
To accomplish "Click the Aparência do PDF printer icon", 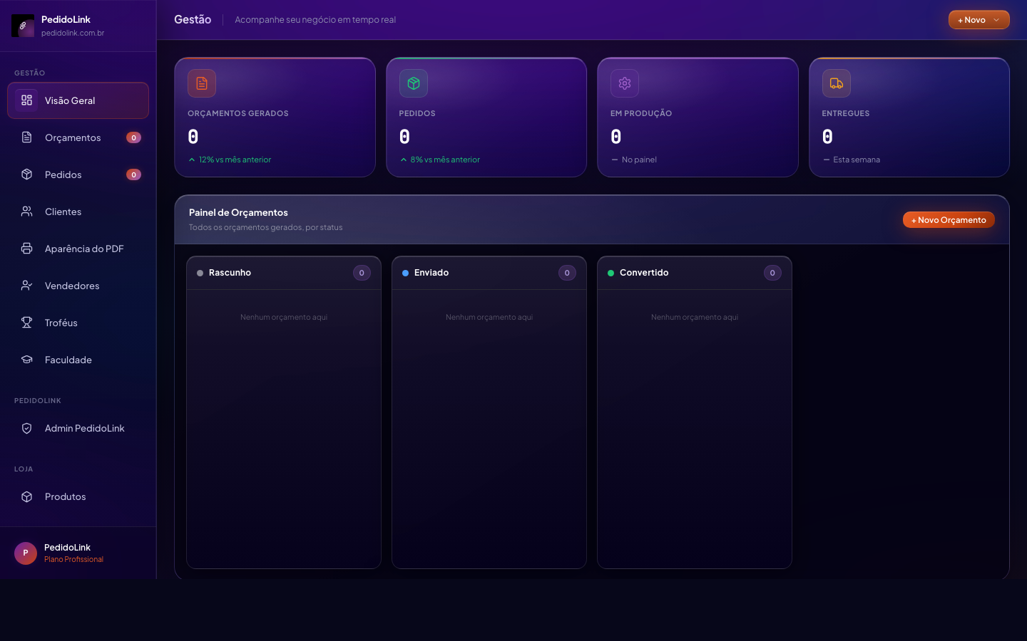I will point(26,249).
